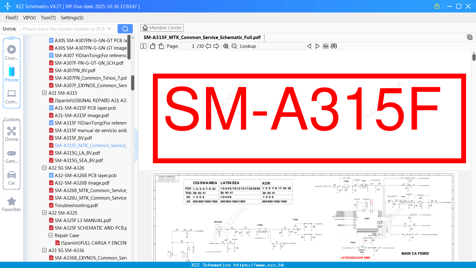The height and width of the screenshot is (268, 476).
Task: Collapse the Repair Case folder
Action: pos(51,235)
